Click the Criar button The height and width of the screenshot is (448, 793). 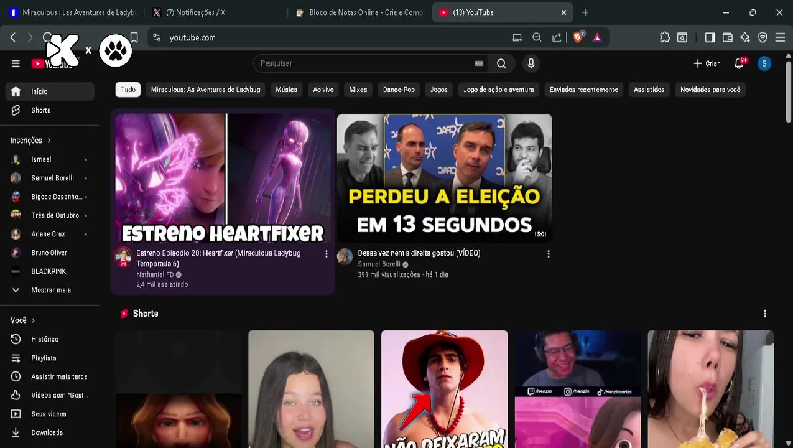pos(707,63)
